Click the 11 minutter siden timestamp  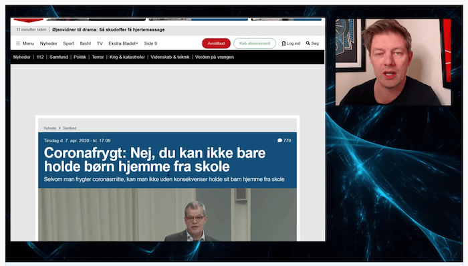click(31, 29)
